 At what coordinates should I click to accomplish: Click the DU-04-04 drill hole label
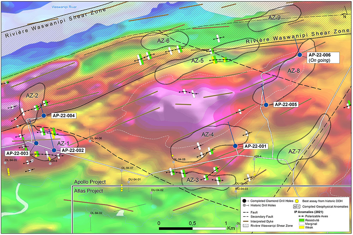[241, 184]
